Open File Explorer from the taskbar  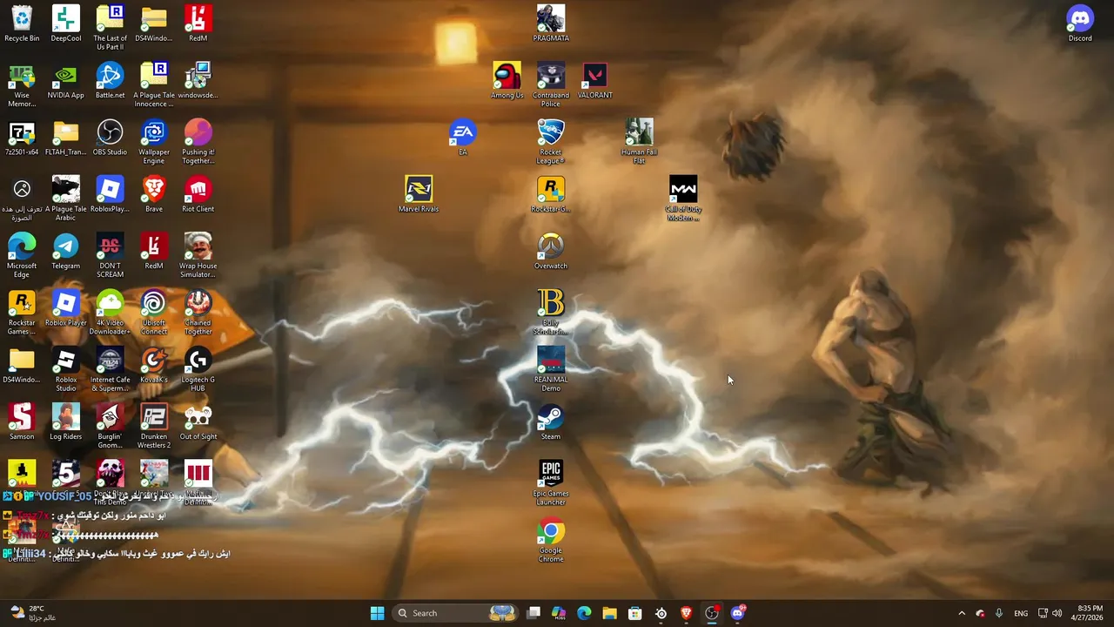[609, 613]
